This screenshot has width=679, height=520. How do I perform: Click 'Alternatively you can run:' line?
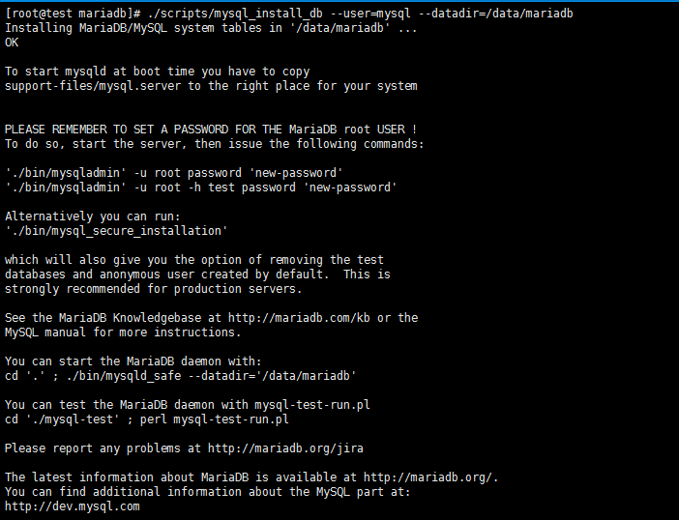tap(93, 217)
